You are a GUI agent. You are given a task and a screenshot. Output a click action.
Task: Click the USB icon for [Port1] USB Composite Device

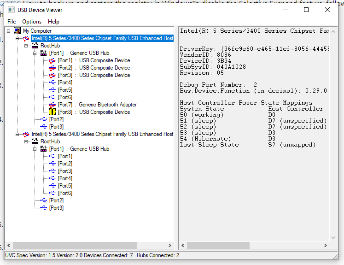tap(52, 60)
